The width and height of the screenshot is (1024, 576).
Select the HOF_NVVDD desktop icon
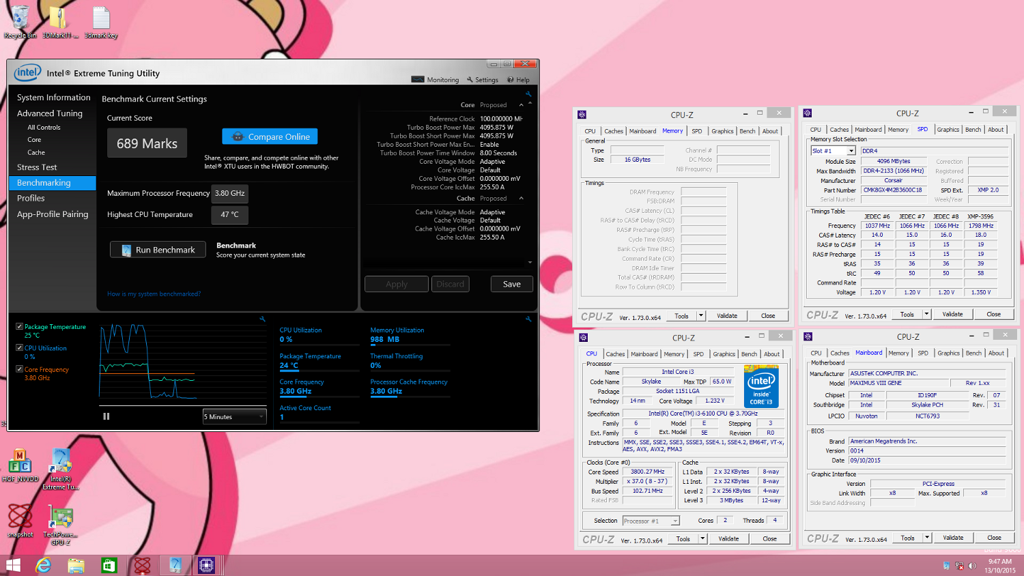click(x=20, y=465)
